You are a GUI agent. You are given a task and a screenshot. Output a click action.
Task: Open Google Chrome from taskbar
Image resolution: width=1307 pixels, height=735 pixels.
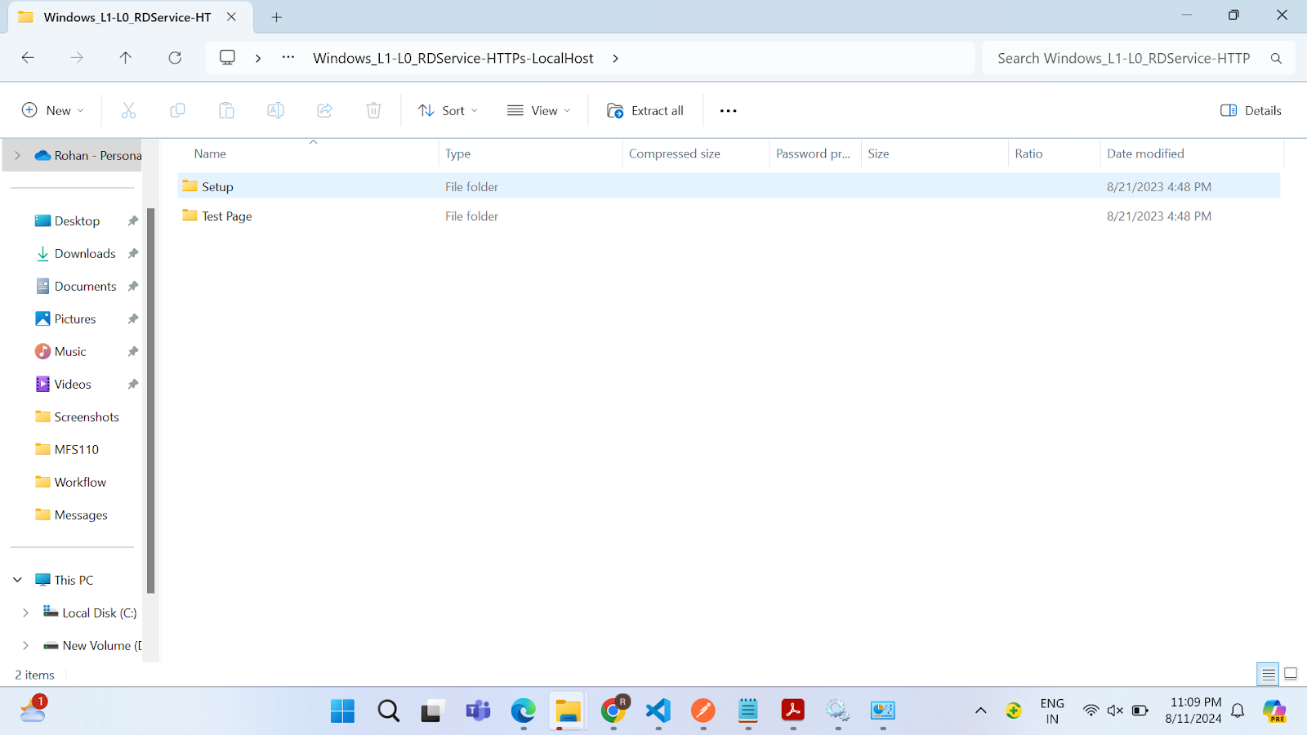613,711
